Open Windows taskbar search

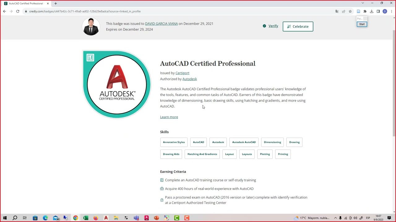(x=15, y=218)
